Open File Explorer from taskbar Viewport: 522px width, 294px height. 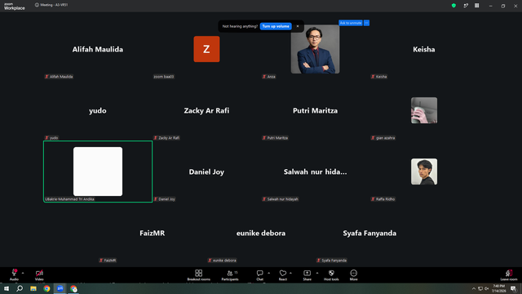tap(33, 288)
